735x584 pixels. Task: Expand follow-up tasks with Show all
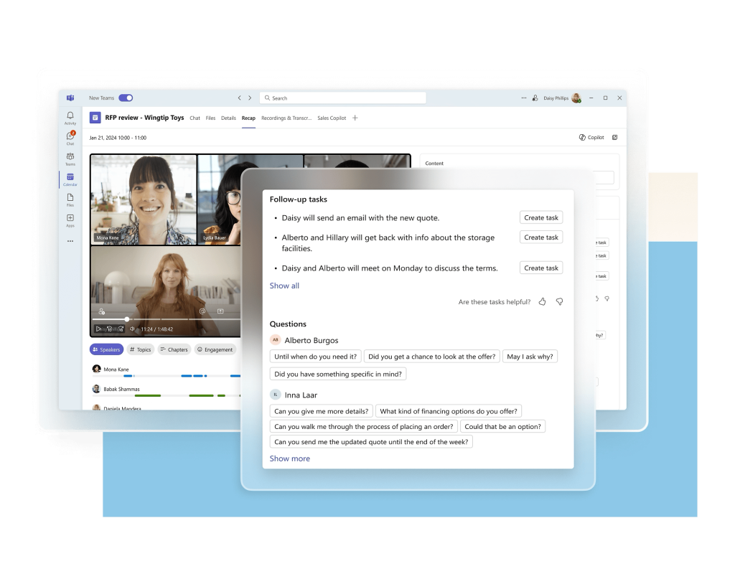point(284,286)
